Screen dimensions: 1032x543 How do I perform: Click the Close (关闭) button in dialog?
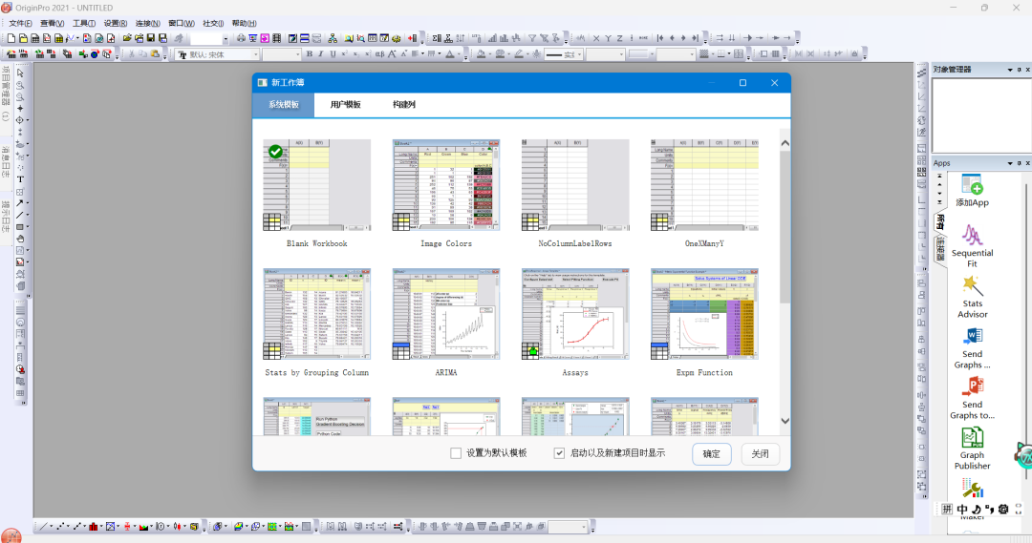(761, 453)
